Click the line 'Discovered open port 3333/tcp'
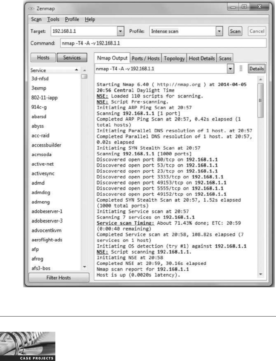Image resolution: width=276 pixels, height=361 pixels. pyautogui.click(x=160, y=177)
